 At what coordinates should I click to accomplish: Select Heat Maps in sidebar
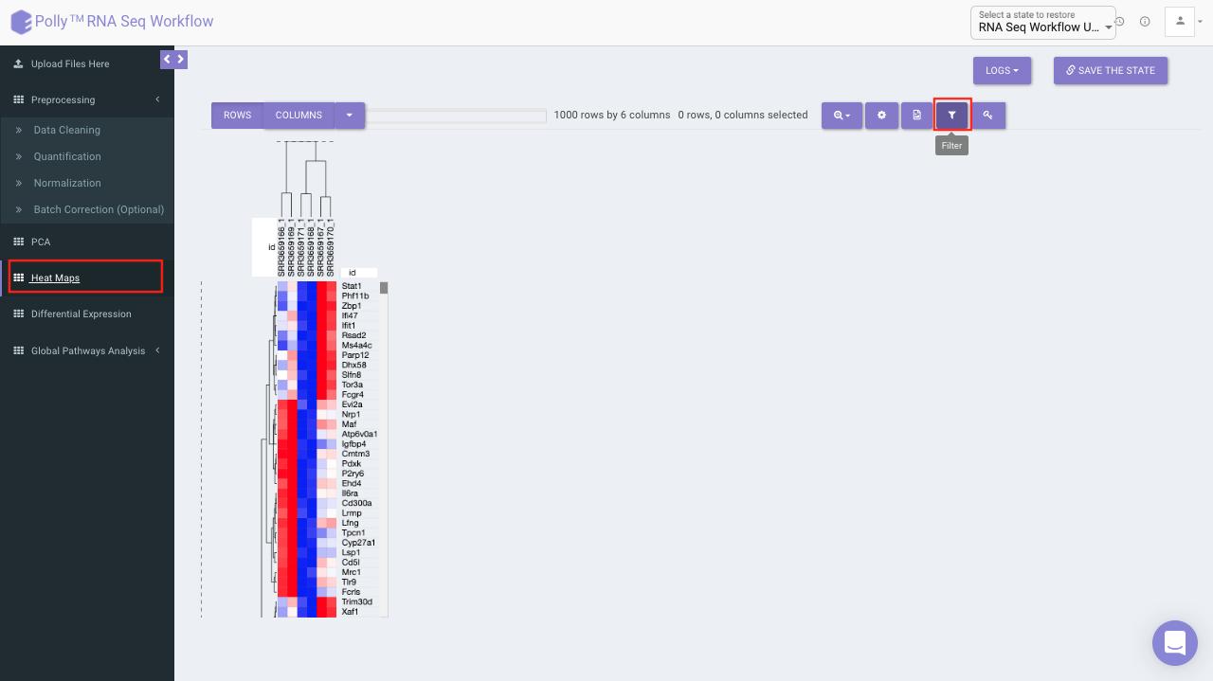[55, 278]
